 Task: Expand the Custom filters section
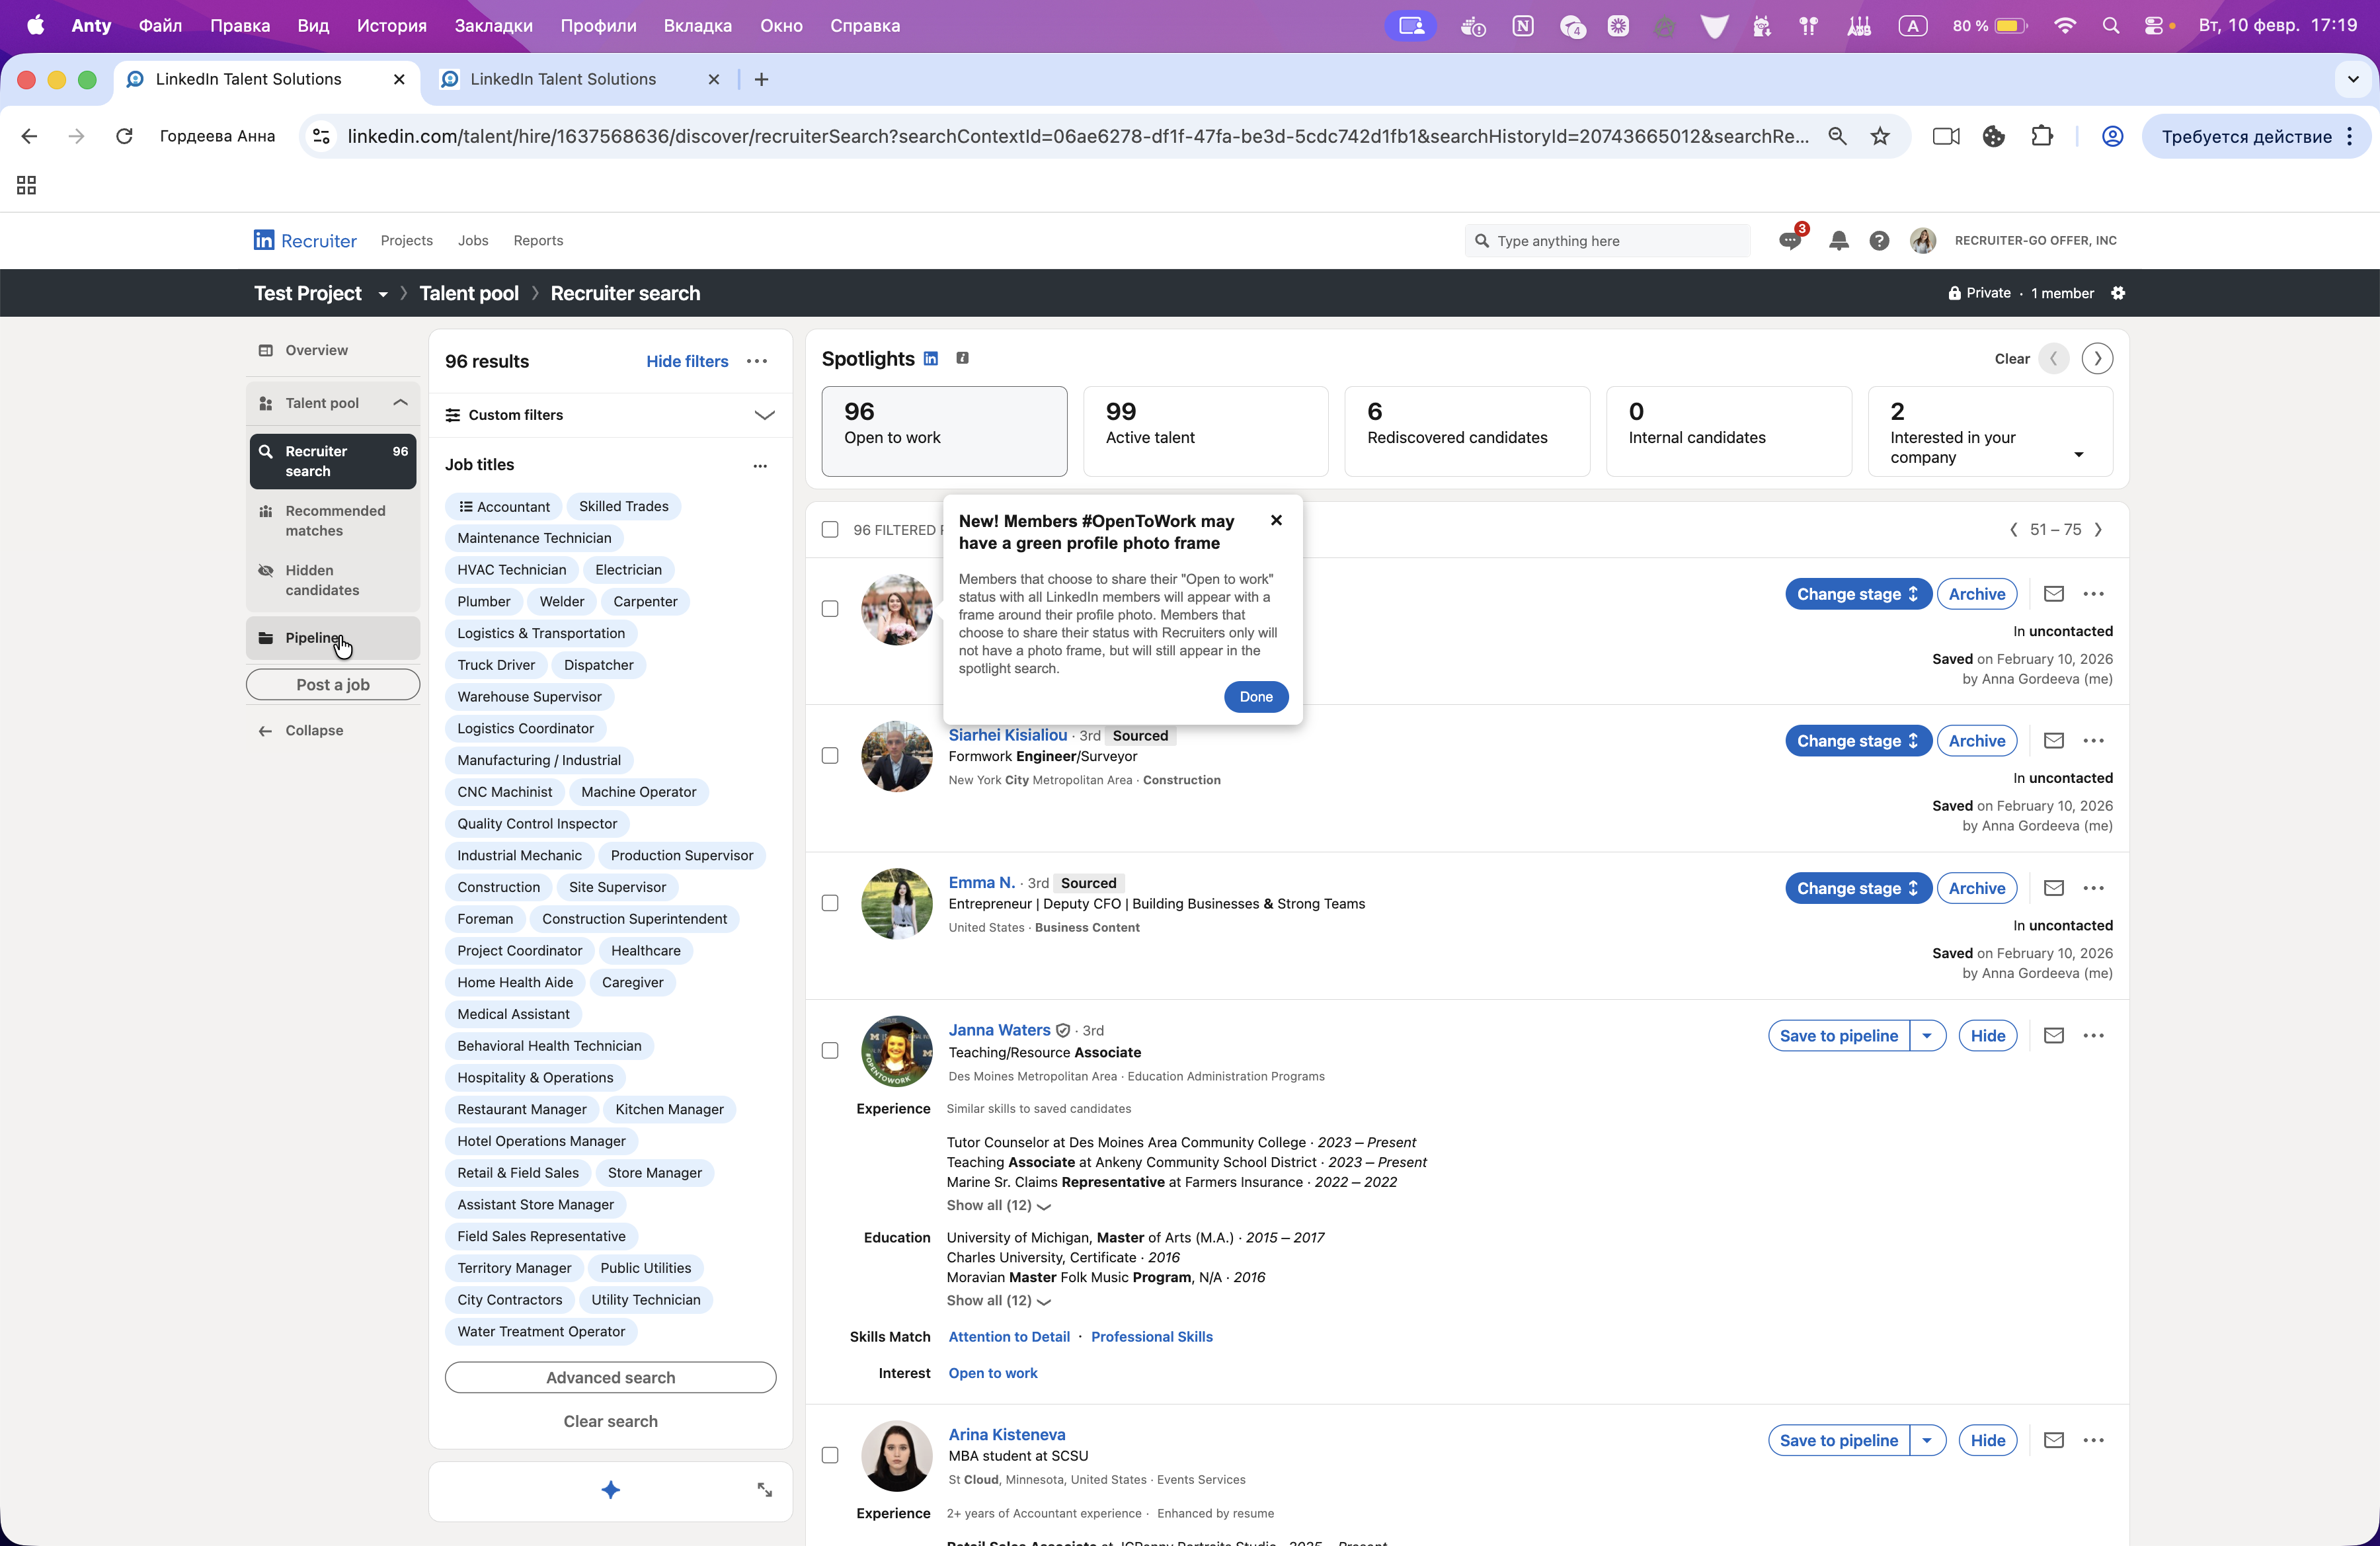click(x=764, y=415)
